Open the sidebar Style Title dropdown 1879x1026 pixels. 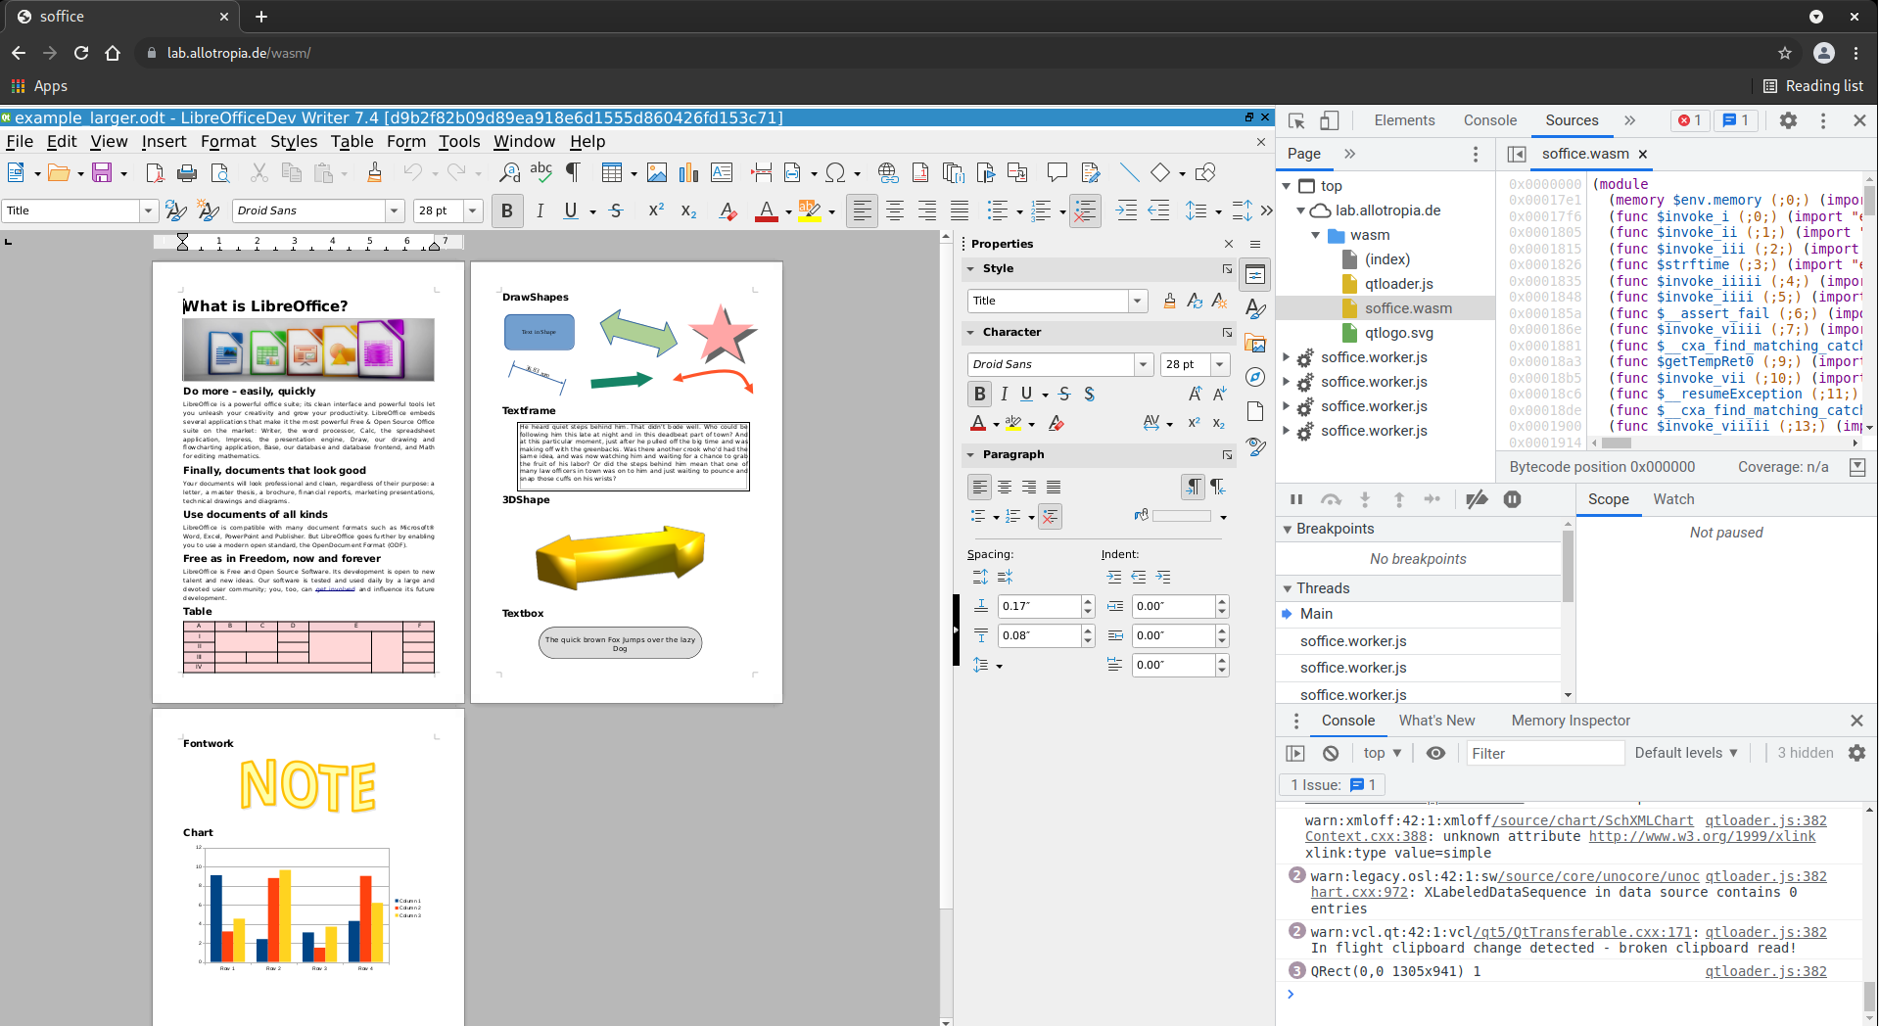1138,301
